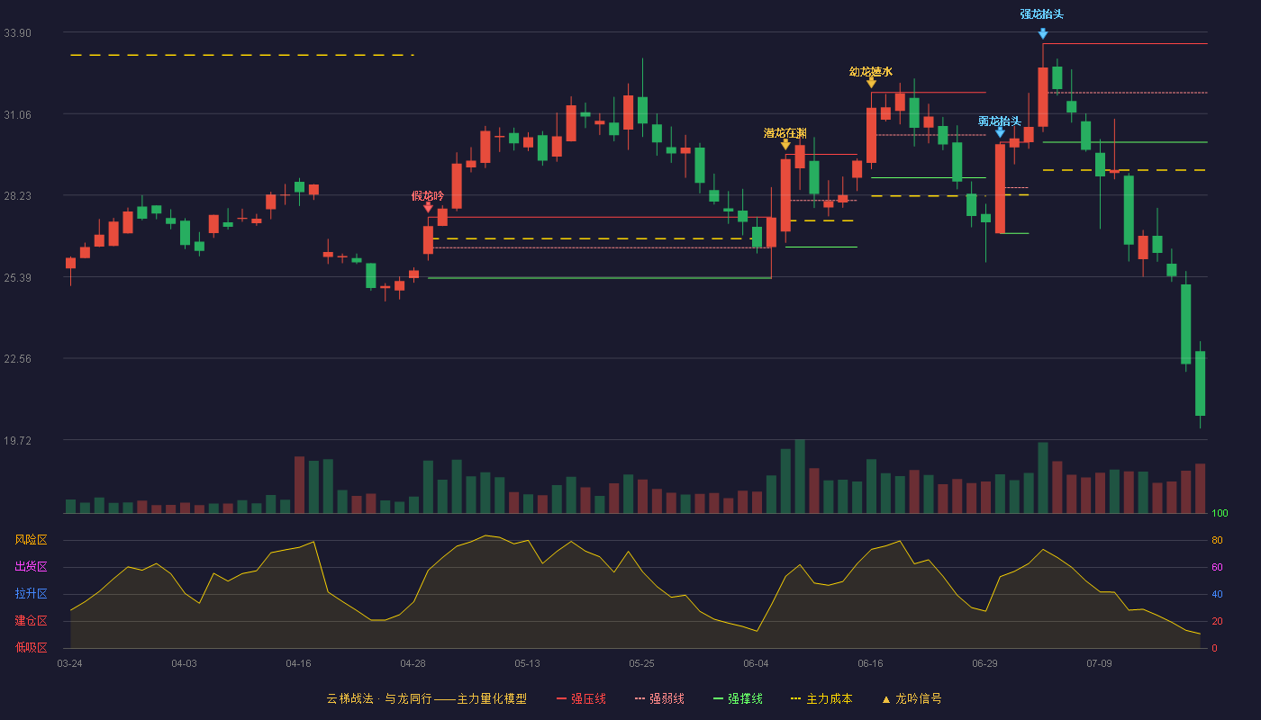
Task: Click the 强龙抬头 blue arrow signal marker
Action: click(1043, 33)
